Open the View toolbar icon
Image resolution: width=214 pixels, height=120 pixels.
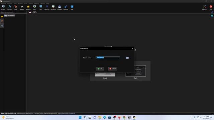pos(34,7)
